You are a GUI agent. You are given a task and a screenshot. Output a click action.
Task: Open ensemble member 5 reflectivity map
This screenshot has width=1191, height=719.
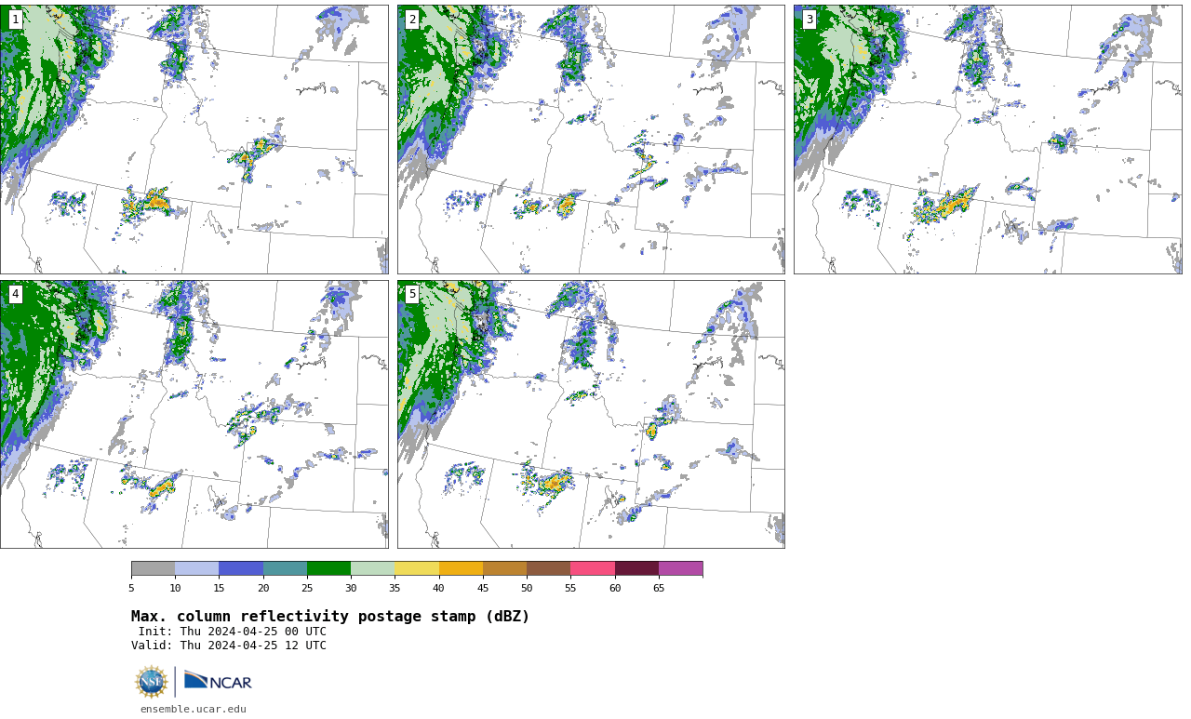591,414
